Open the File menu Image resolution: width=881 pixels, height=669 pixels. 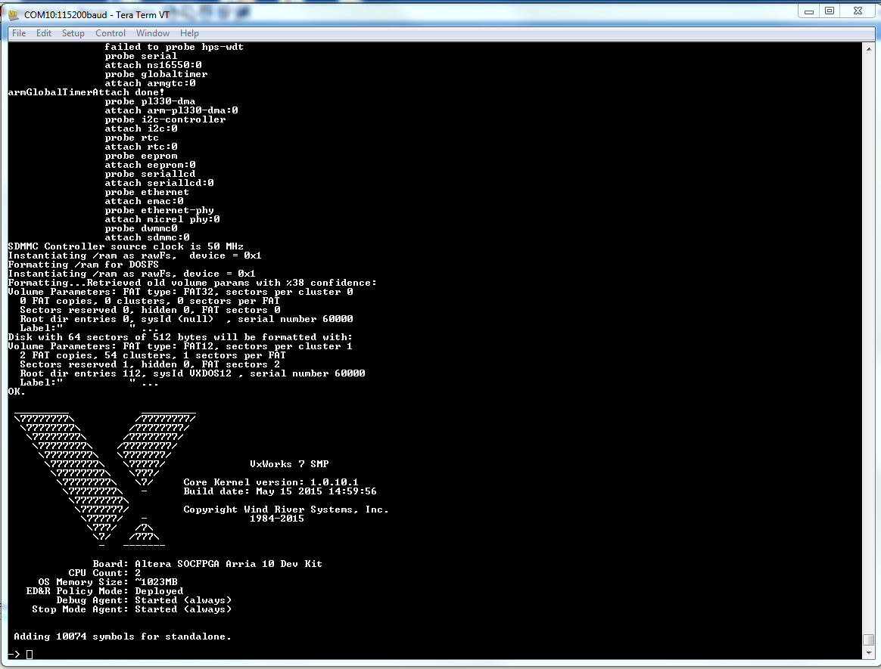pyautogui.click(x=19, y=33)
